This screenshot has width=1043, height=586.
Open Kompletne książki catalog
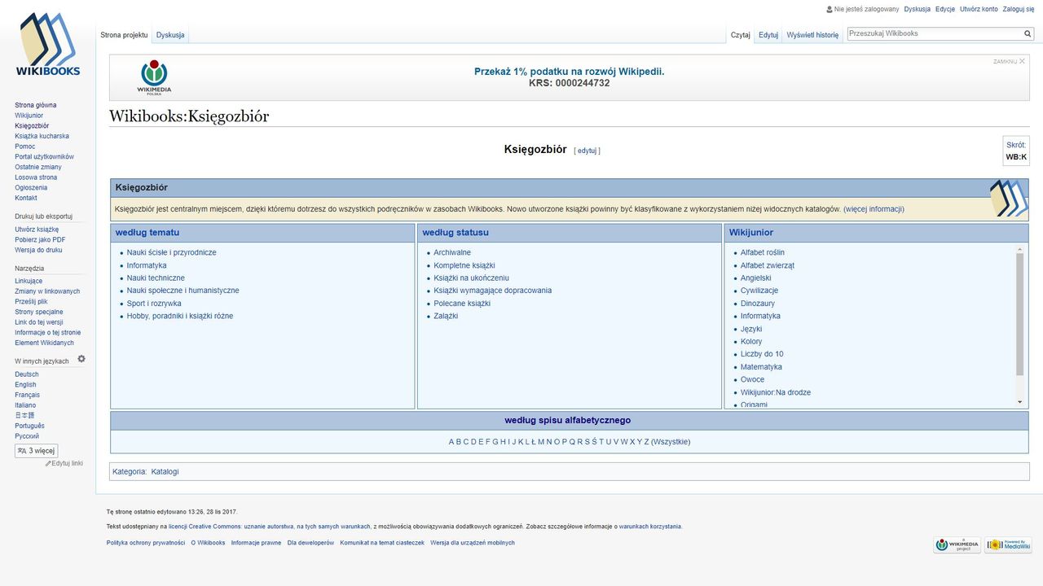(x=464, y=265)
